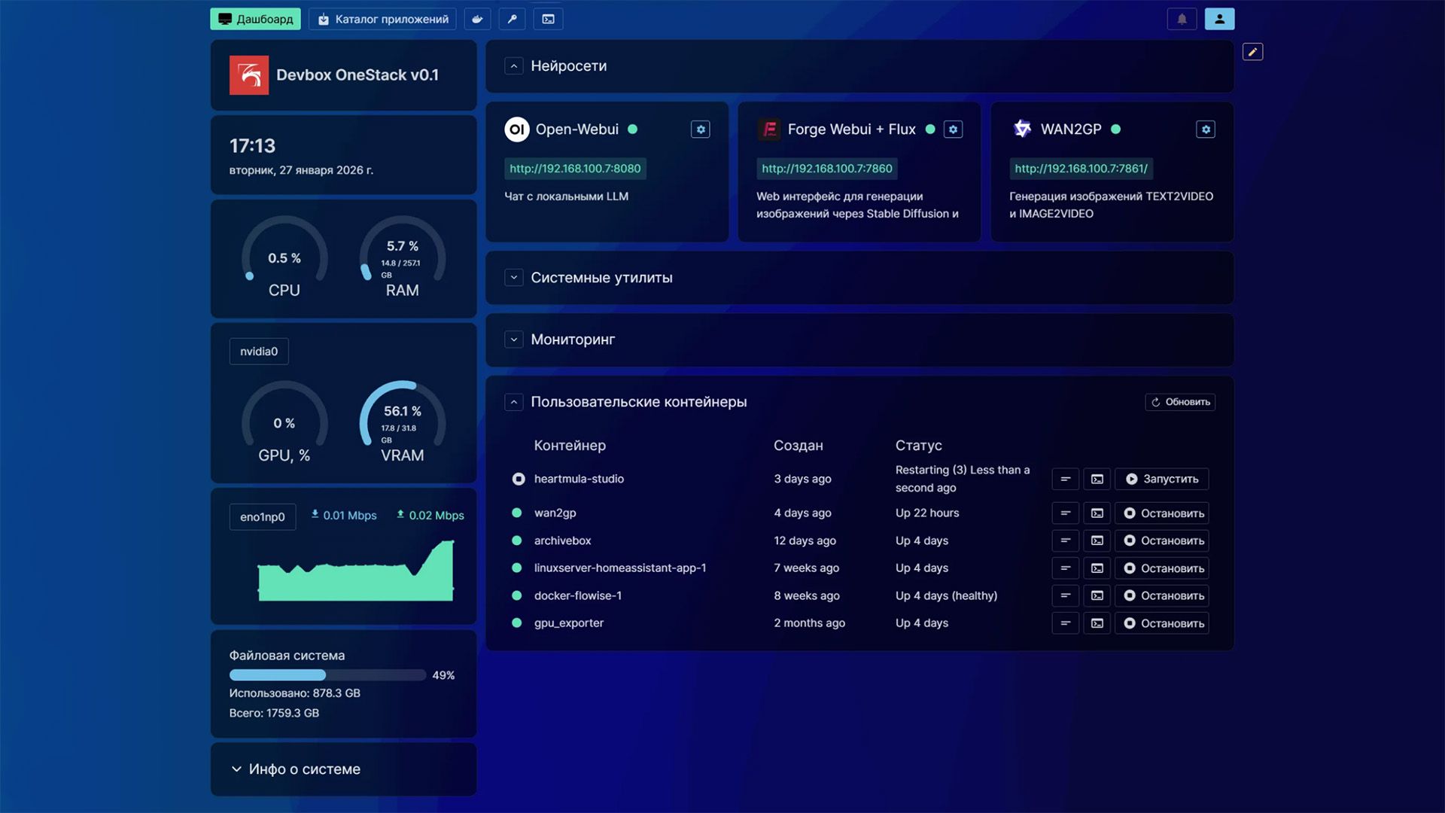Open settings gear on the Open-Webui card
The height and width of the screenshot is (813, 1445).
click(x=700, y=129)
